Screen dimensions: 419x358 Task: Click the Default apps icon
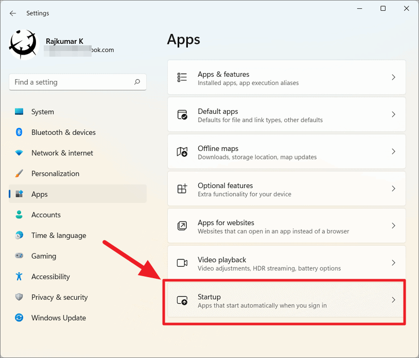coord(182,114)
